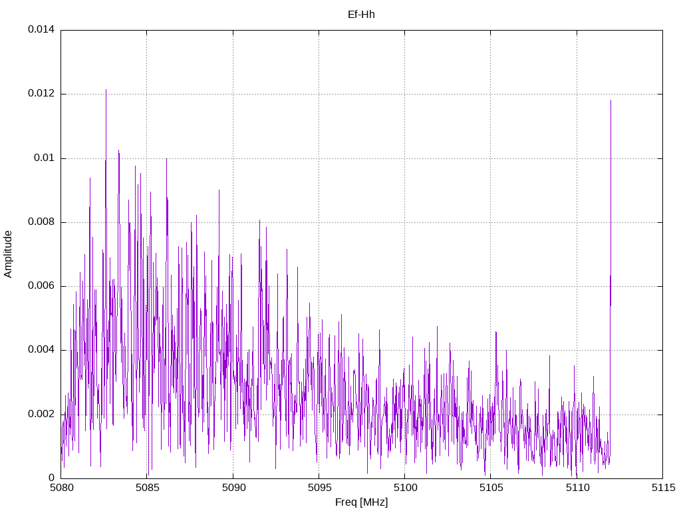
Task: Click the isolated spike near 5112 MHz
Action: pos(611,278)
